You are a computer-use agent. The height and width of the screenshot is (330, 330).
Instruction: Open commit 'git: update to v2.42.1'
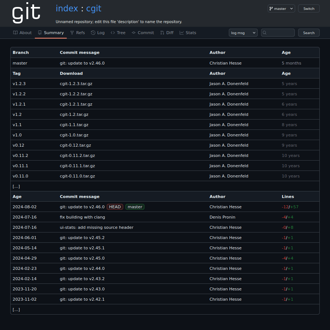pyautogui.click(x=82, y=299)
